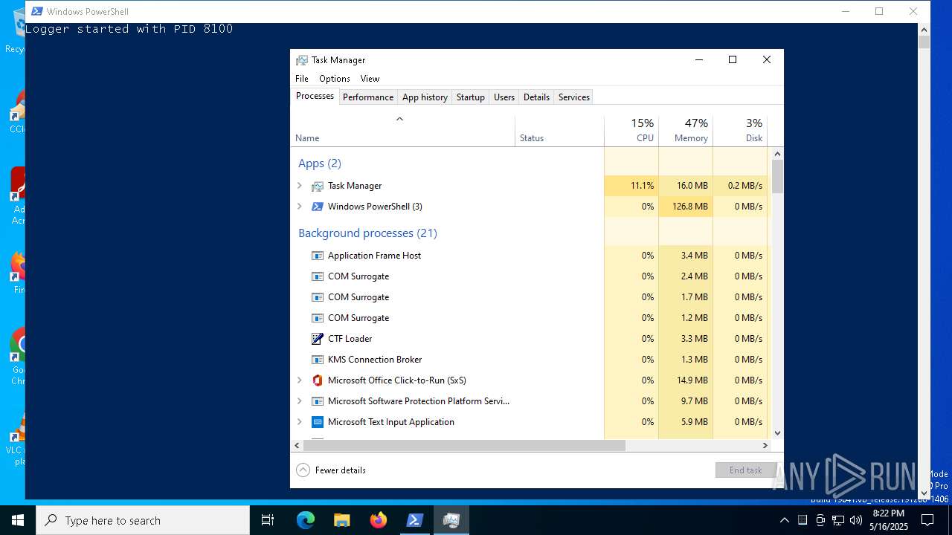Click the KMS Connection Broker icon
The image size is (952, 535).
click(x=318, y=360)
